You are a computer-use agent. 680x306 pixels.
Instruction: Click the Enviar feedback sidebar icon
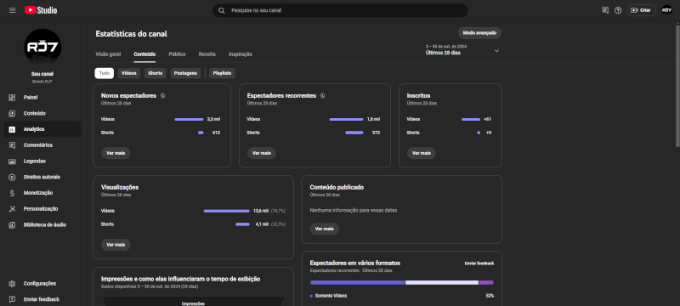pyautogui.click(x=12, y=299)
